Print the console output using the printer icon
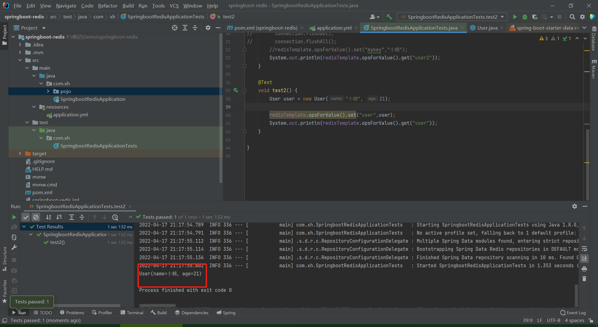This screenshot has height=327, width=598. click(x=584, y=269)
